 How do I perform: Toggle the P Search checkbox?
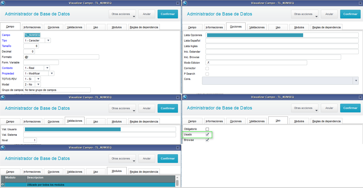pos(207,74)
